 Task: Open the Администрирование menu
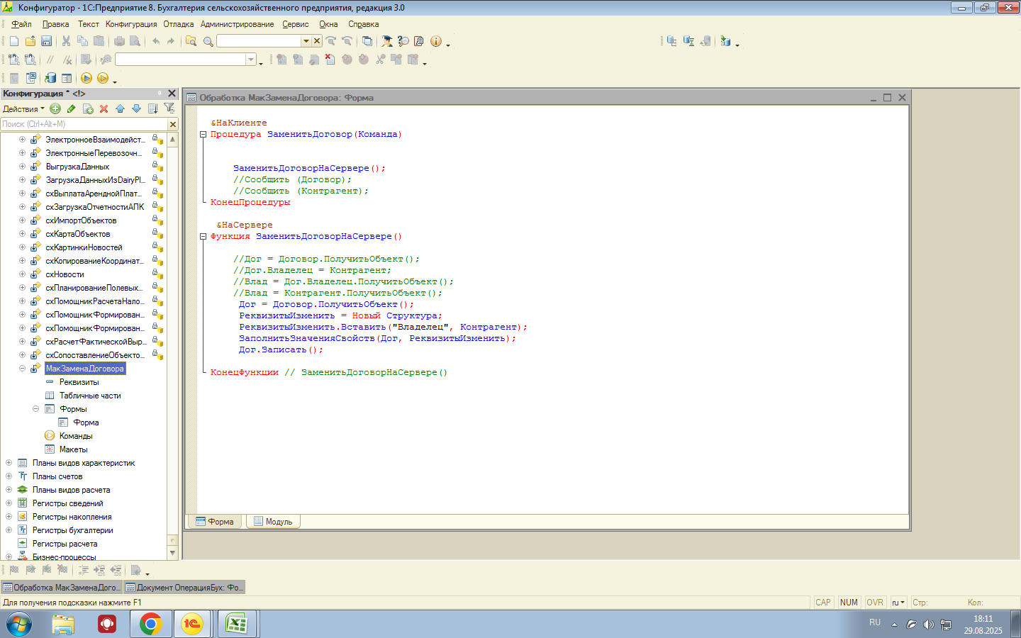click(237, 24)
